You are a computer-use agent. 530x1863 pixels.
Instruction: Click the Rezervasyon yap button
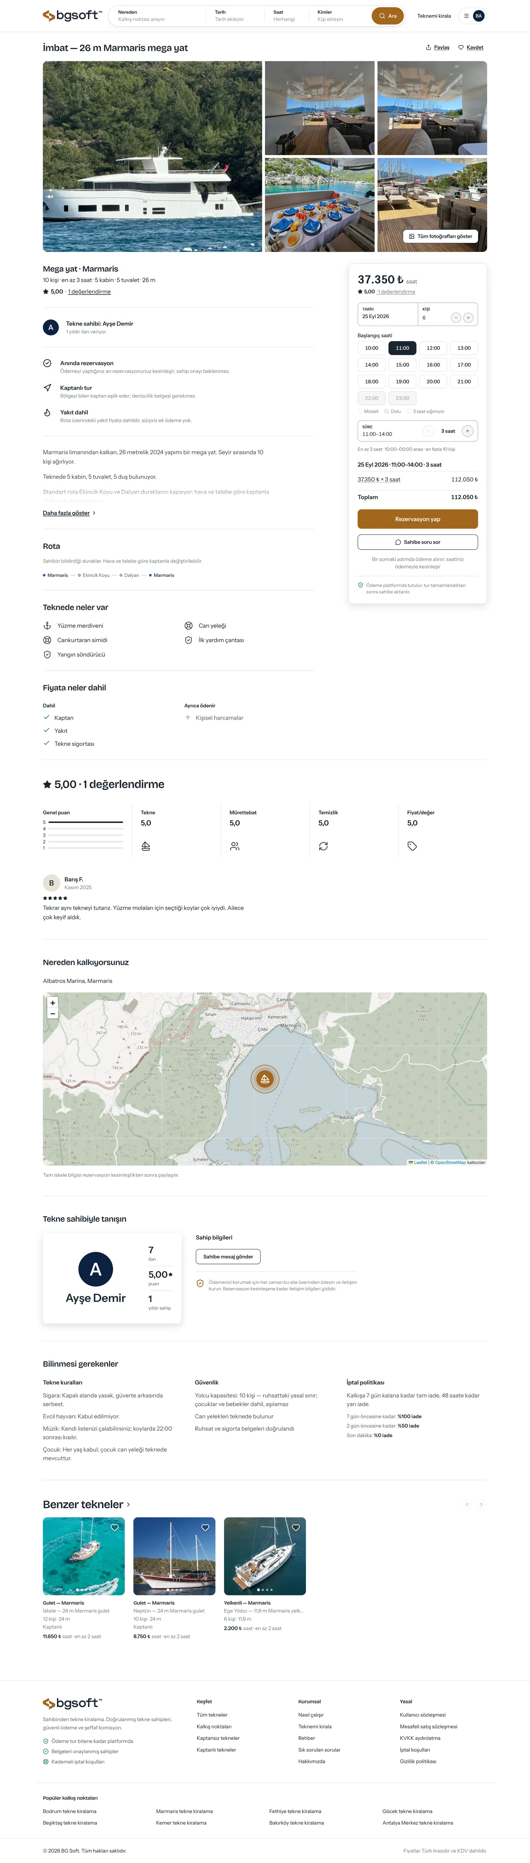[x=418, y=519]
